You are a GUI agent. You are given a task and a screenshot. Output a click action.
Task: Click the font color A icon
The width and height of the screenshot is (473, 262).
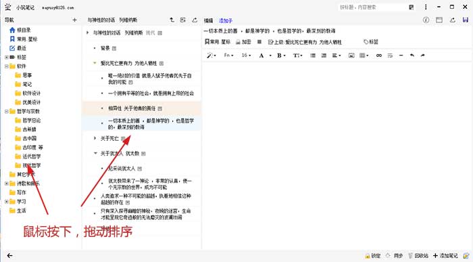[x=262, y=56]
